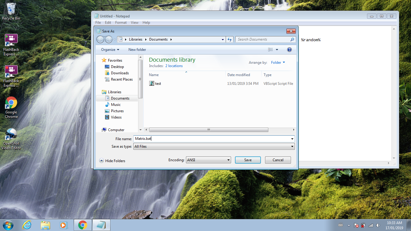The height and width of the screenshot is (231, 411).
Task: Toggle sort order via the Name column header
Action: [x=153, y=75]
